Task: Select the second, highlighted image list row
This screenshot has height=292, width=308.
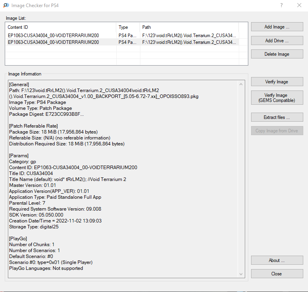Action: click(x=122, y=42)
